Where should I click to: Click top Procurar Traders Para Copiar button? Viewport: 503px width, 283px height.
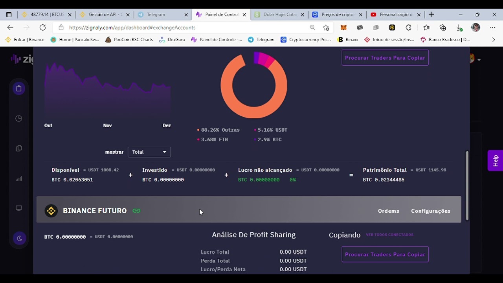(385, 58)
